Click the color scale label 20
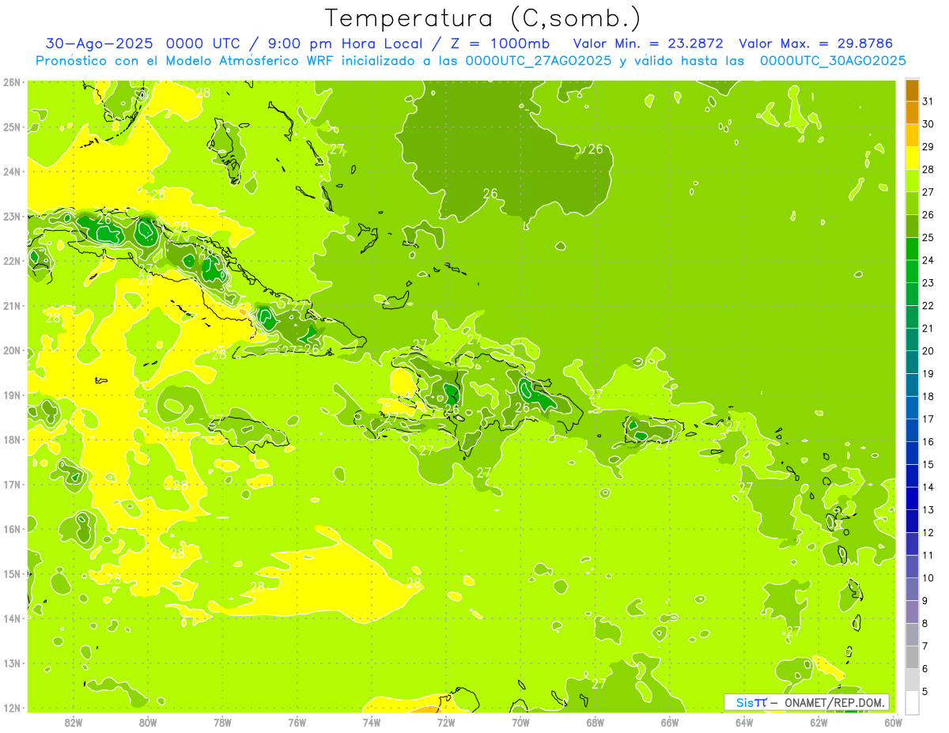Image resolution: width=949 pixels, height=733 pixels. pyautogui.click(x=928, y=351)
